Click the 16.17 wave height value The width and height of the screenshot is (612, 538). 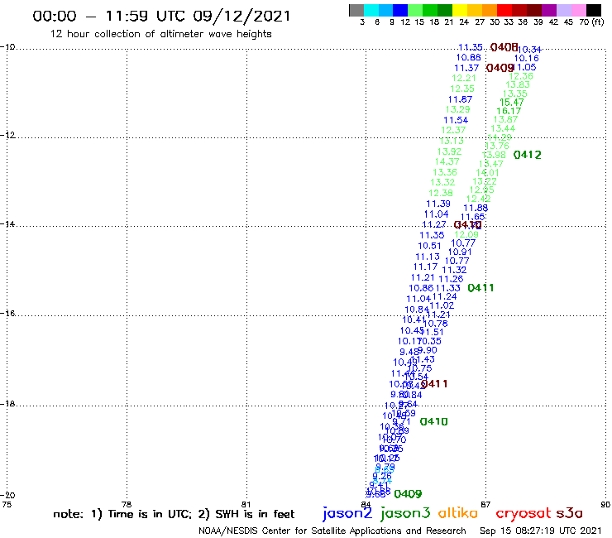(x=509, y=112)
